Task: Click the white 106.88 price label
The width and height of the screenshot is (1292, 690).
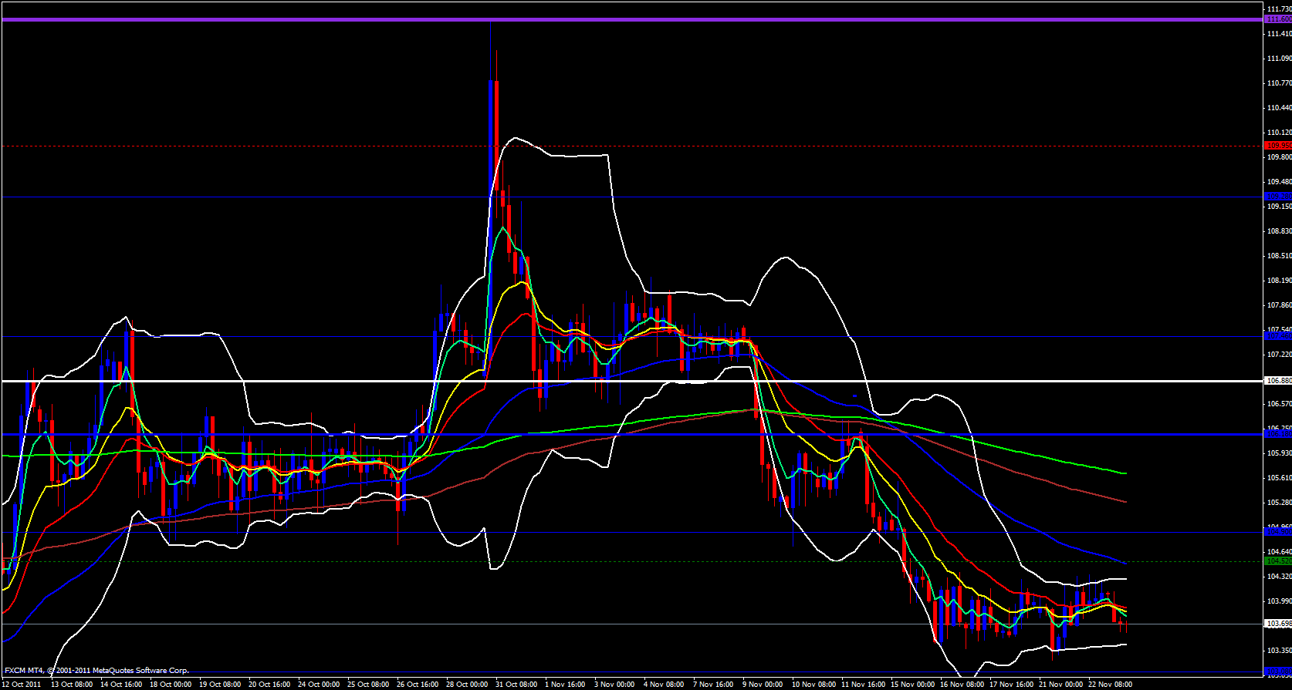Action: [1277, 381]
